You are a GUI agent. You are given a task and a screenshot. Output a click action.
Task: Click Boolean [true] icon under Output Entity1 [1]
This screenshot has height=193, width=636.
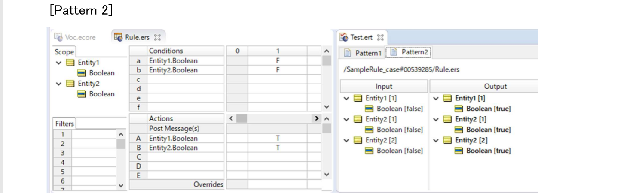click(459, 109)
